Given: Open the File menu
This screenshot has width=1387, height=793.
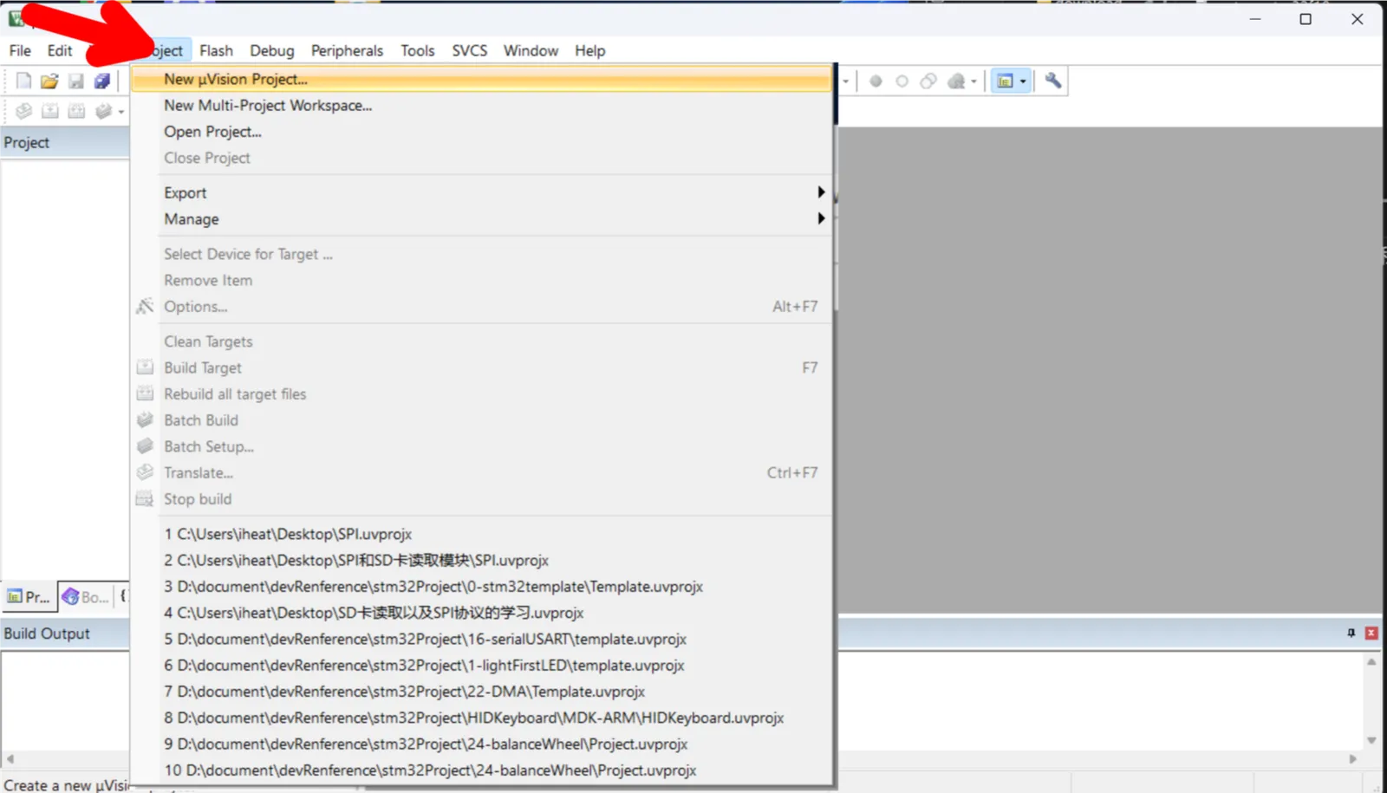Looking at the screenshot, I should coord(20,50).
